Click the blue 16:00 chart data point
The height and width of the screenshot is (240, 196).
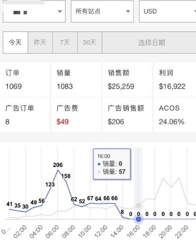coord(138,219)
